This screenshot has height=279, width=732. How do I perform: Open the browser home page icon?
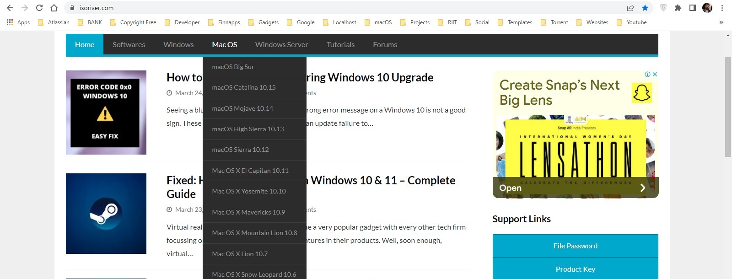(x=54, y=8)
